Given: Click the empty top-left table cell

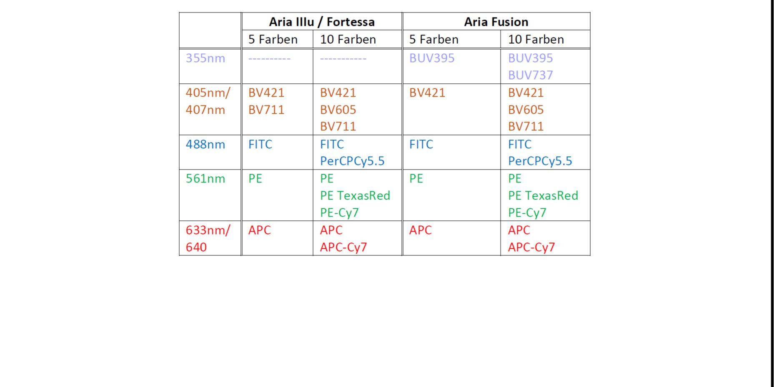Looking at the screenshot, I should tap(210, 30).
